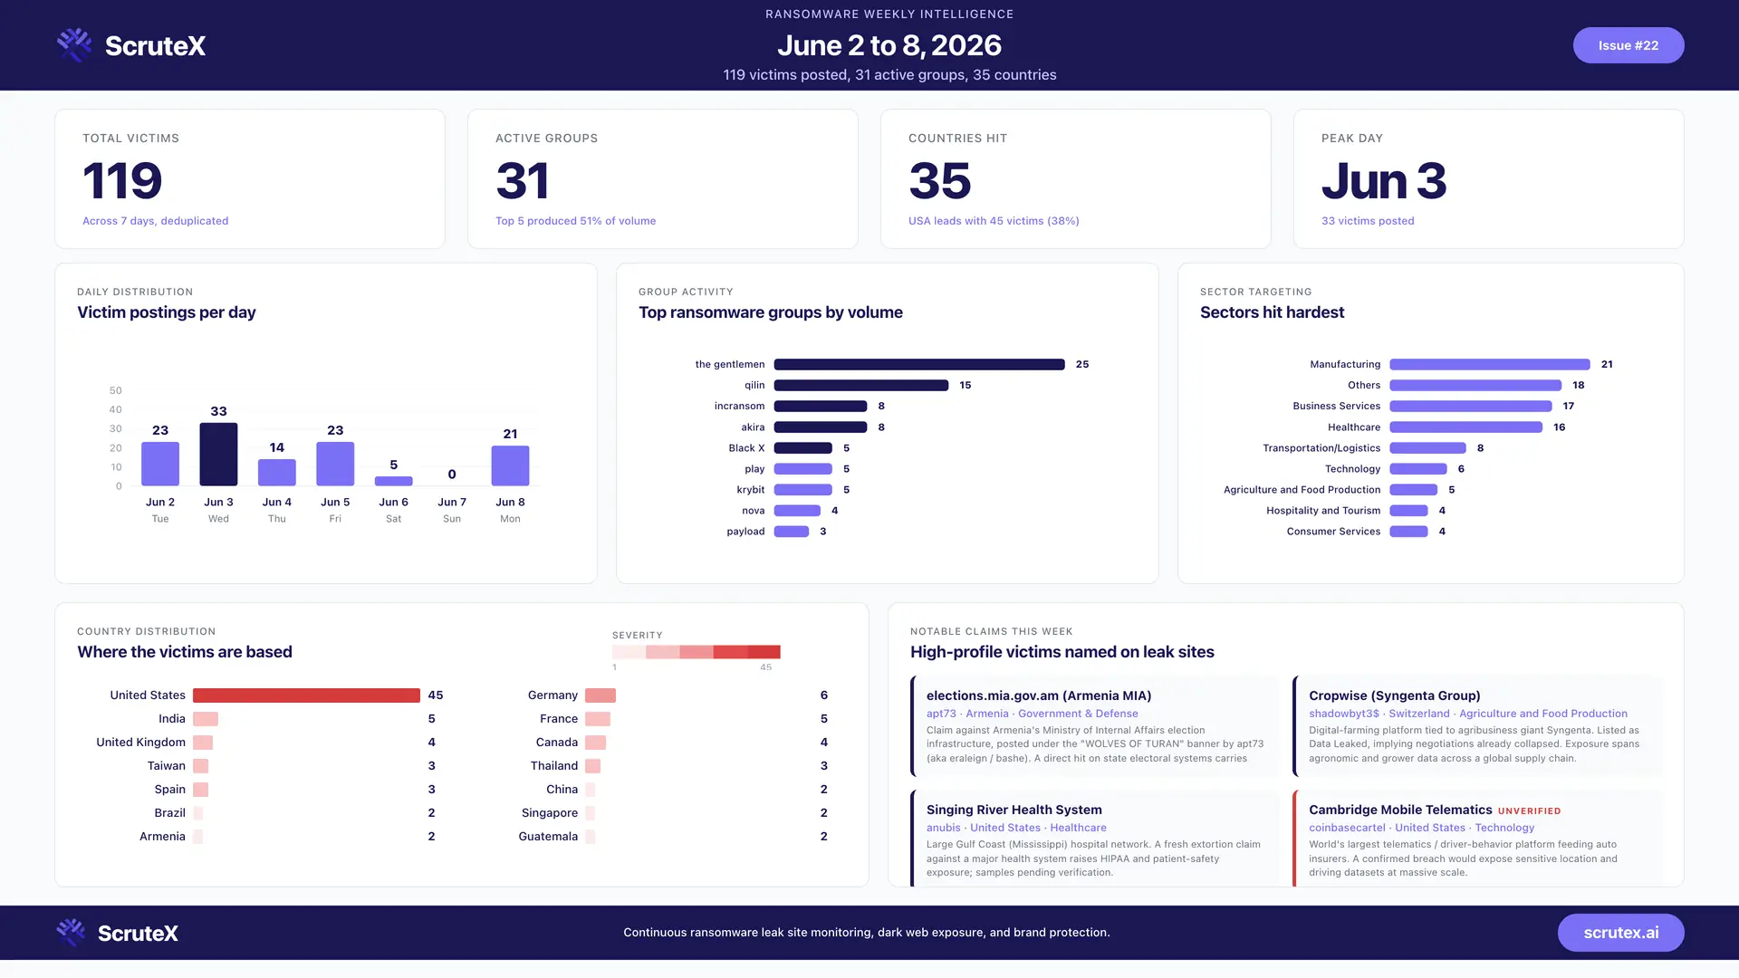Click the coinbasecartel group name
Viewport: 1739px width, 978px height.
tap(1347, 828)
